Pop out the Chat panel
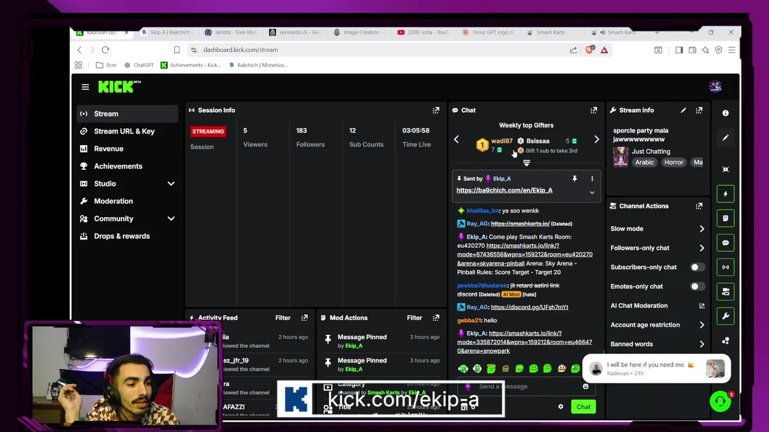Screen dimensions: 769x432 (594, 110)
